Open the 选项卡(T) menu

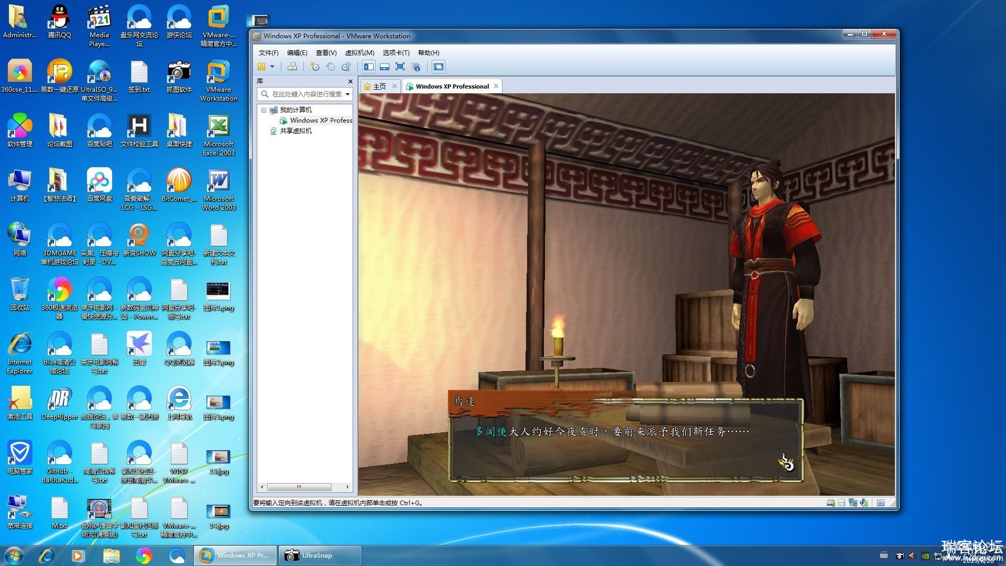396,52
